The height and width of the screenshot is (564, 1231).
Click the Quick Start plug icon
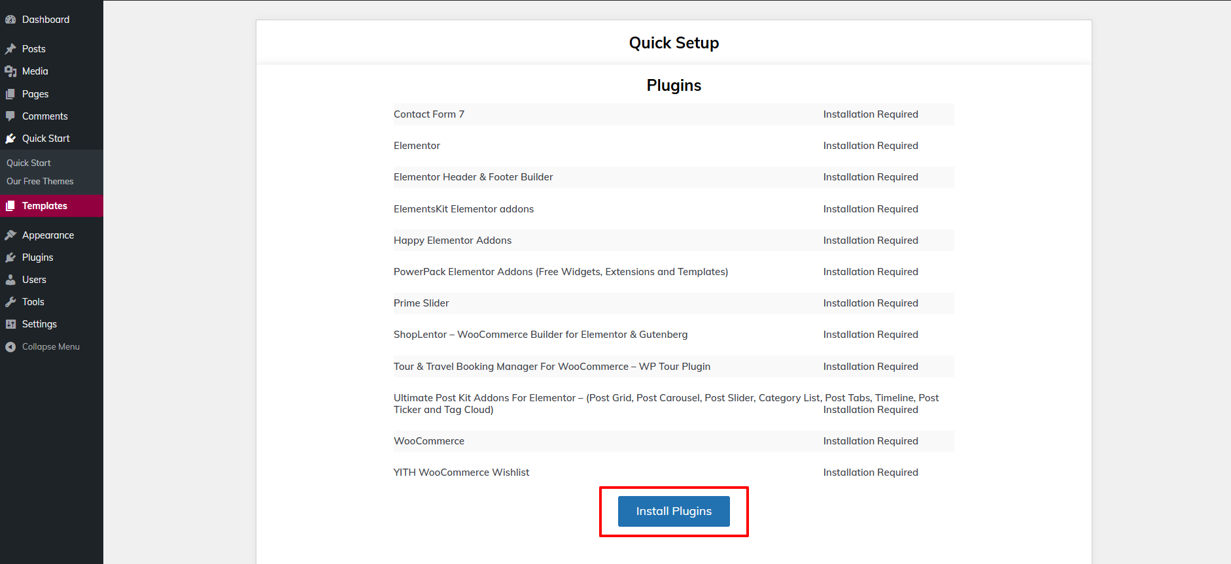(x=10, y=139)
